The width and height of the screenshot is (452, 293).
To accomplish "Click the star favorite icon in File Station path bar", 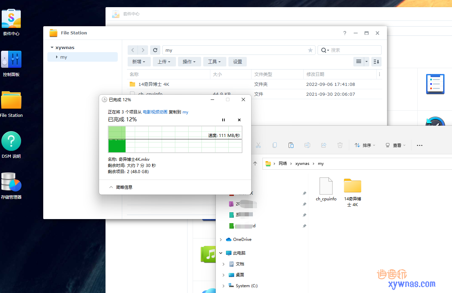I will point(310,50).
